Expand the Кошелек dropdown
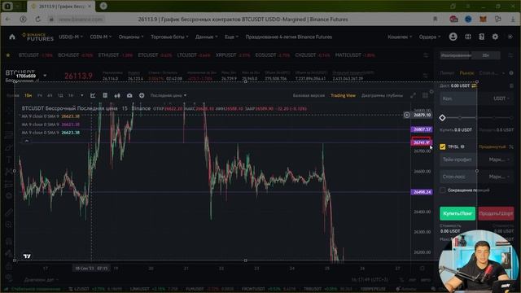This screenshot has width=521, height=293. pos(400,37)
